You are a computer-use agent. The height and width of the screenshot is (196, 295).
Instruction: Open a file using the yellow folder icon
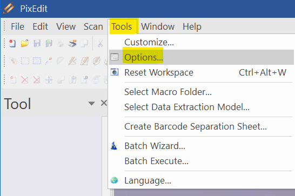click(x=25, y=43)
